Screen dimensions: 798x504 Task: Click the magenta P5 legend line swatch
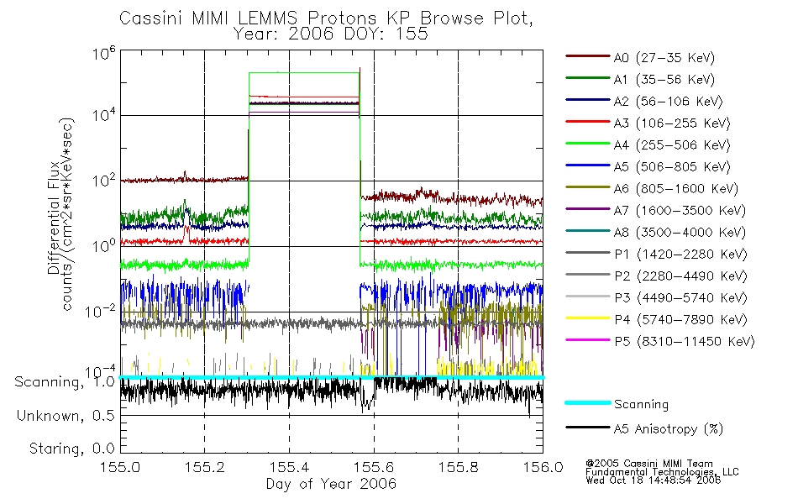[587, 339]
